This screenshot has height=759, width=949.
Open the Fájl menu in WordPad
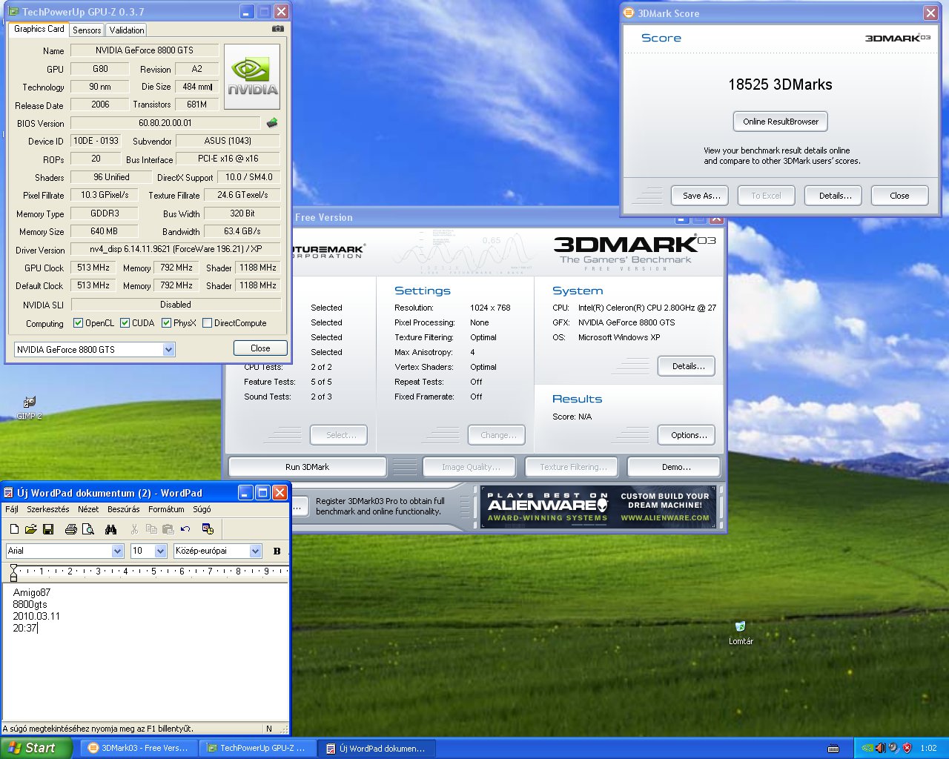click(x=12, y=509)
